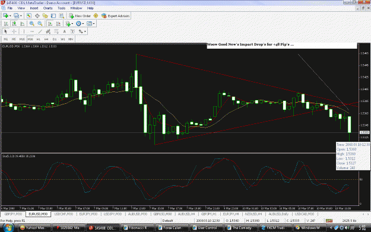Draw a horizontal line tool

point(32,31)
